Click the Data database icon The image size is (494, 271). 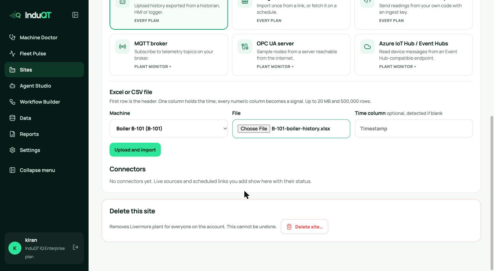click(x=12, y=118)
